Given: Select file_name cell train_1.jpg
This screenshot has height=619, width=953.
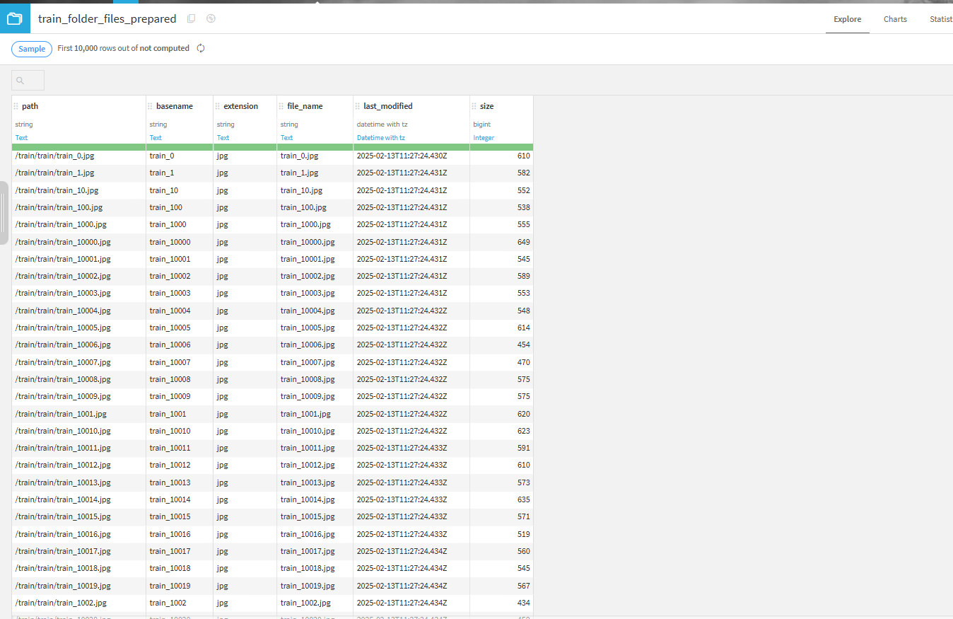Looking at the screenshot, I should (x=315, y=173).
